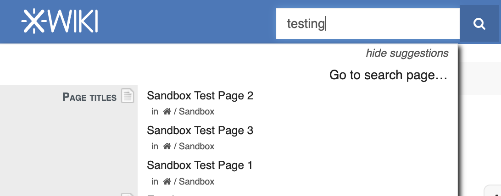
Task: Go to search page from suggestions
Action: pos(388,75)
